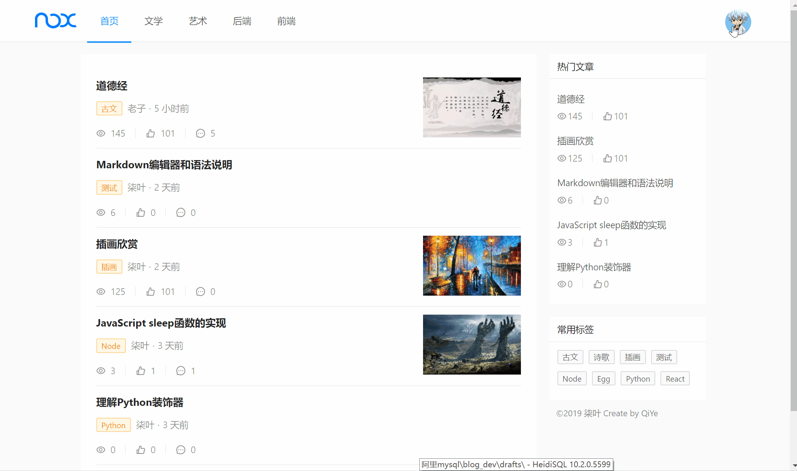Click thumbs-up icon on JavaScript sleep article
This screenshot has width=797, height=471.
tap(141, 371)
